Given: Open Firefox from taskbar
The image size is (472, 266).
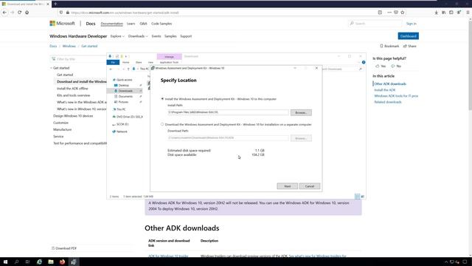Looking at the screenshot, I should (62, 262).
